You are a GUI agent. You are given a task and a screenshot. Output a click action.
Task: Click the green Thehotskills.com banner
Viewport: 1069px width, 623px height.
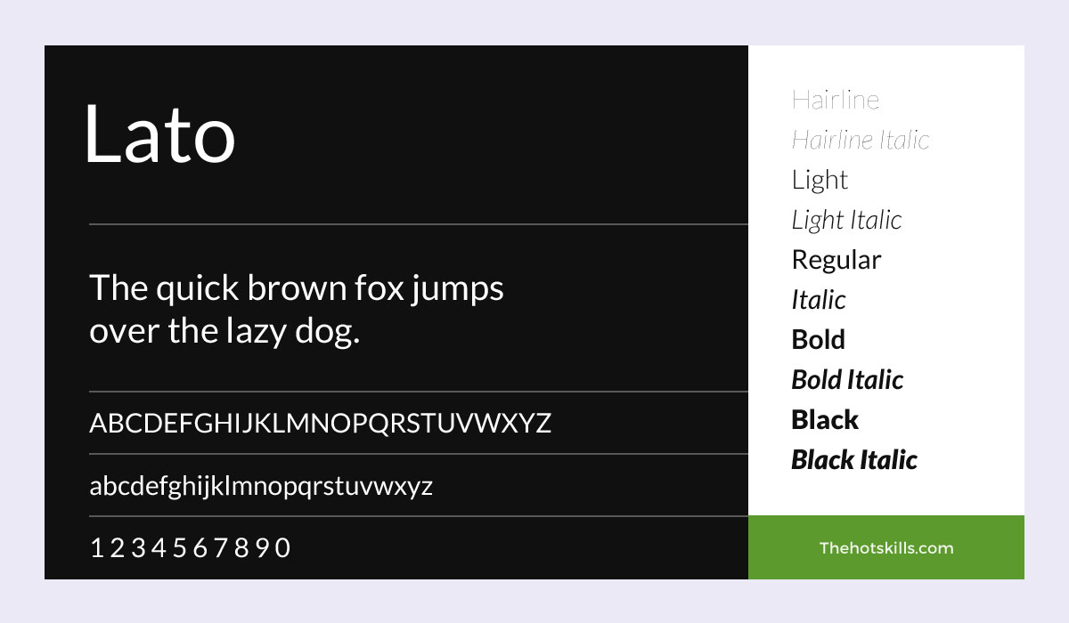click(886, 547)
